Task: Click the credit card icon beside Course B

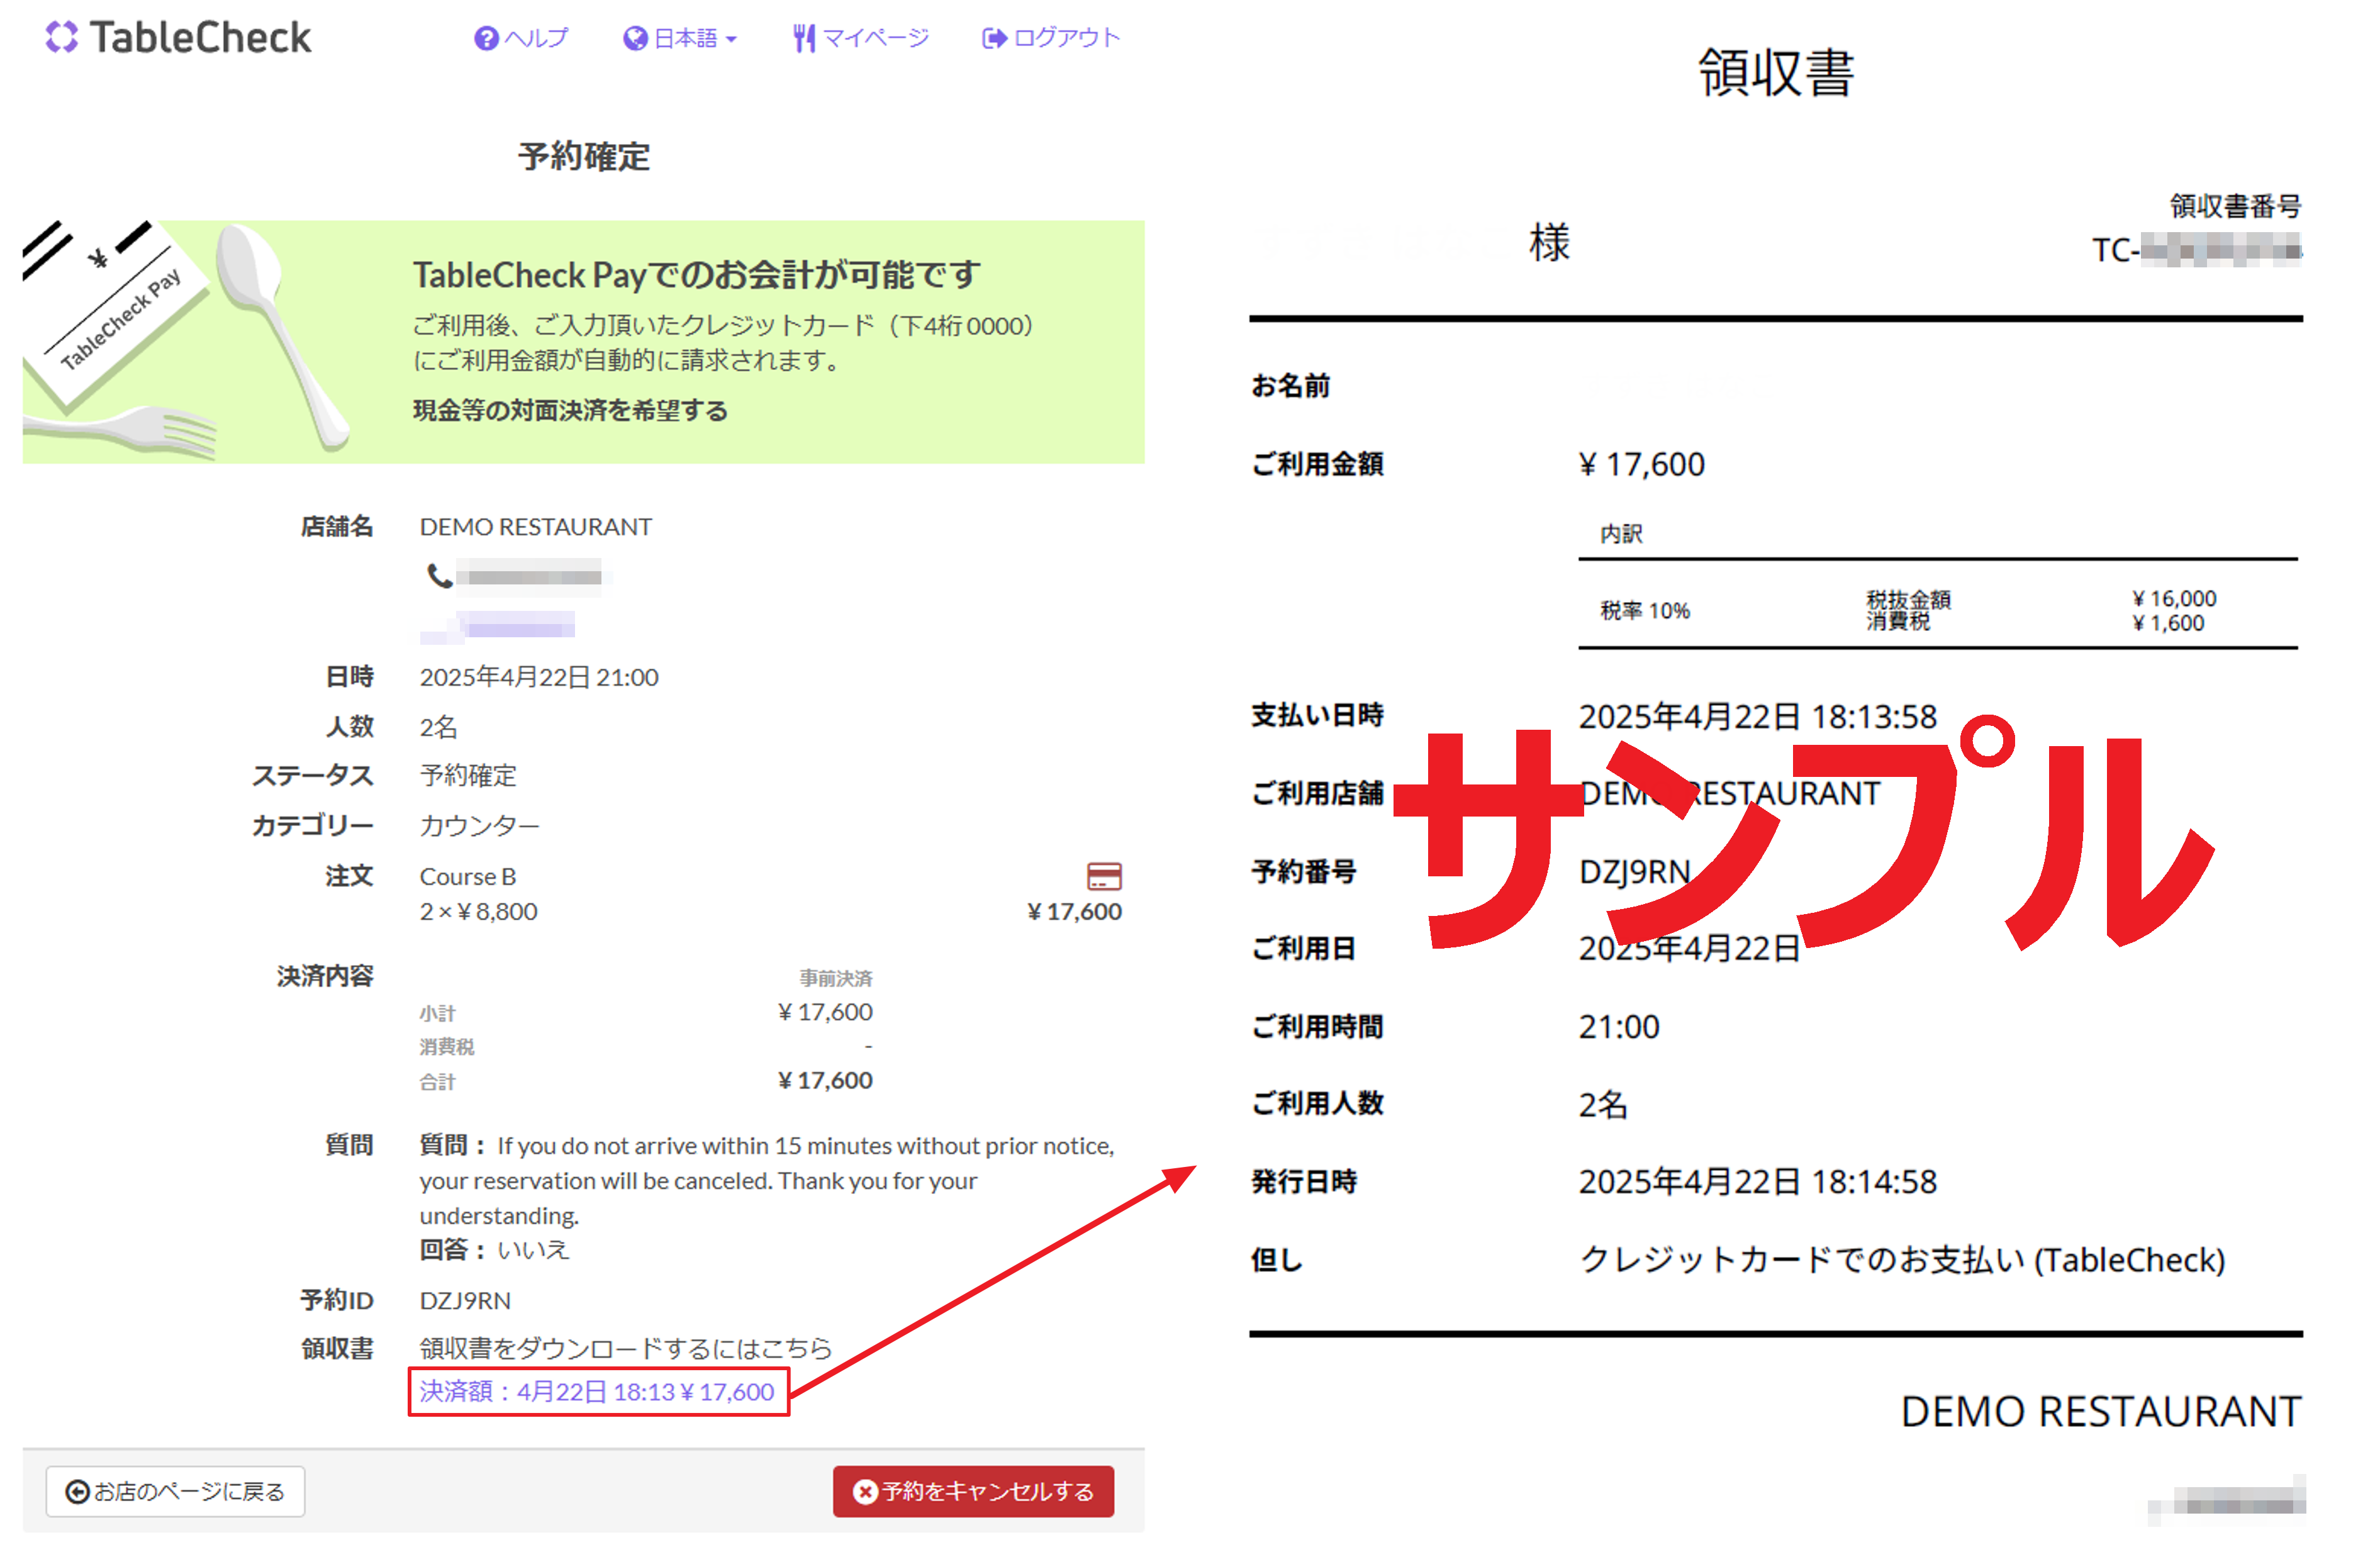Action: [1104, 876]
